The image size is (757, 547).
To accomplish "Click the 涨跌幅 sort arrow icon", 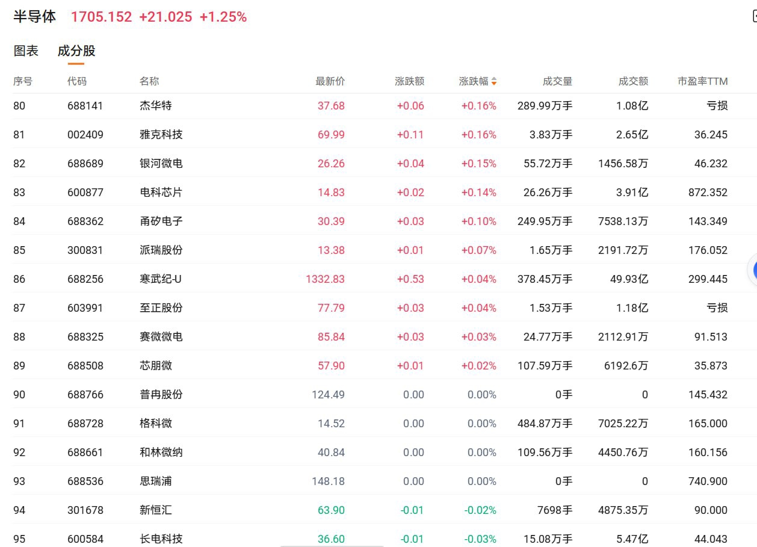I will 494,81.
